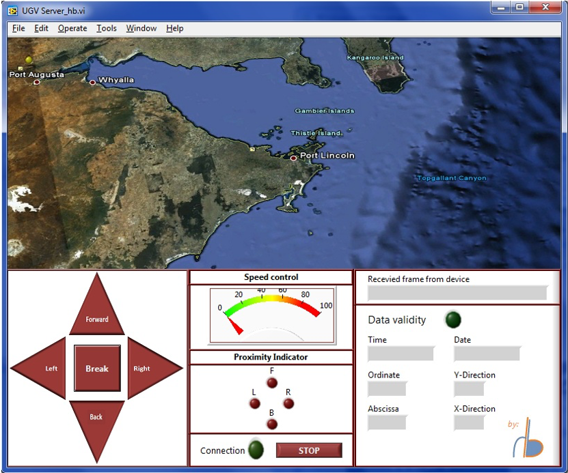The height and width of the screenshot is (473, 568).
Task: Click the Data validity LED indicator
Action: coord(452,319)
